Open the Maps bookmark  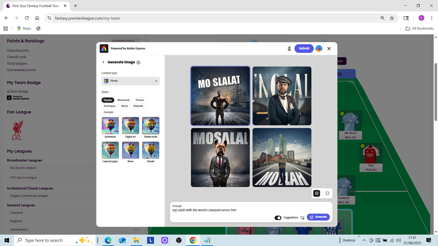[24, 28]
